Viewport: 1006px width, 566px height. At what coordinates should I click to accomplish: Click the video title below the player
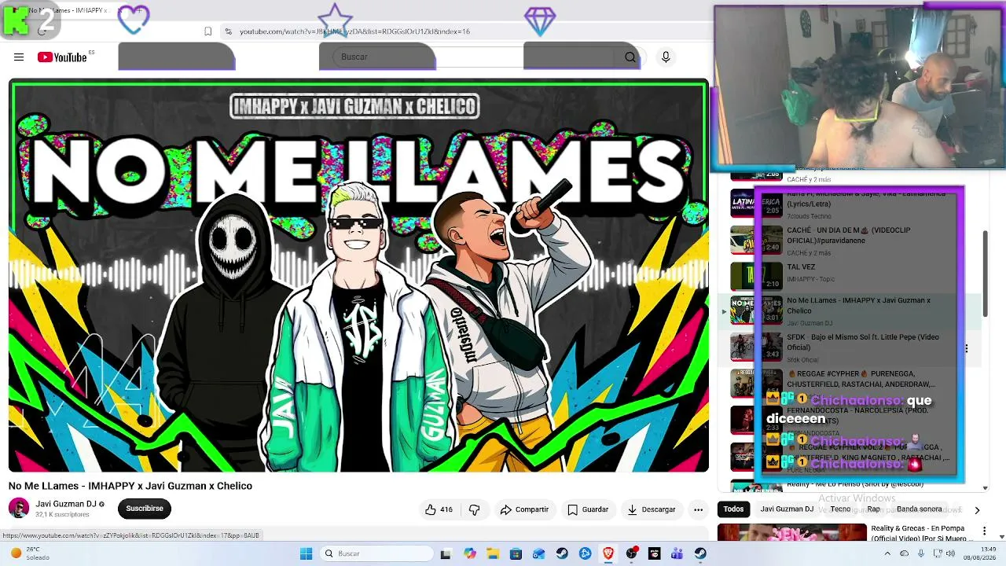[x=130, y=486]
